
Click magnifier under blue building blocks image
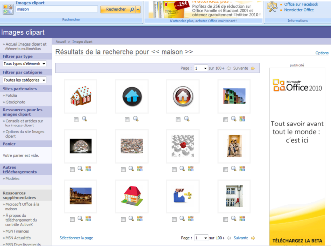click(182, 219)
